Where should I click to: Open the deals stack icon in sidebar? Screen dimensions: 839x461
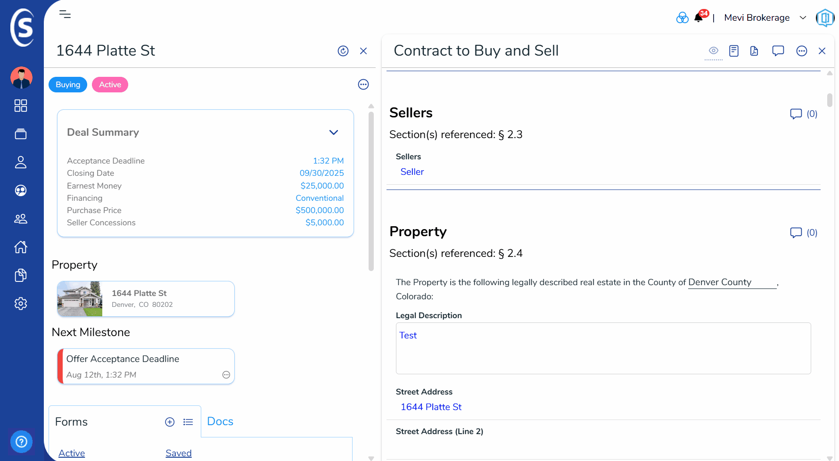point(21,134)
